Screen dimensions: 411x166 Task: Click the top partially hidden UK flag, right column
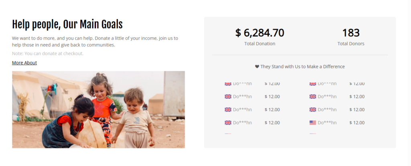(313, 84)
